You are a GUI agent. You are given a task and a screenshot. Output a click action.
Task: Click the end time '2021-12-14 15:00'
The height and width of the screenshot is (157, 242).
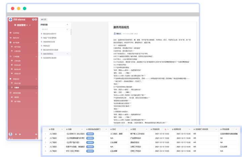click(x=184, y=151)
